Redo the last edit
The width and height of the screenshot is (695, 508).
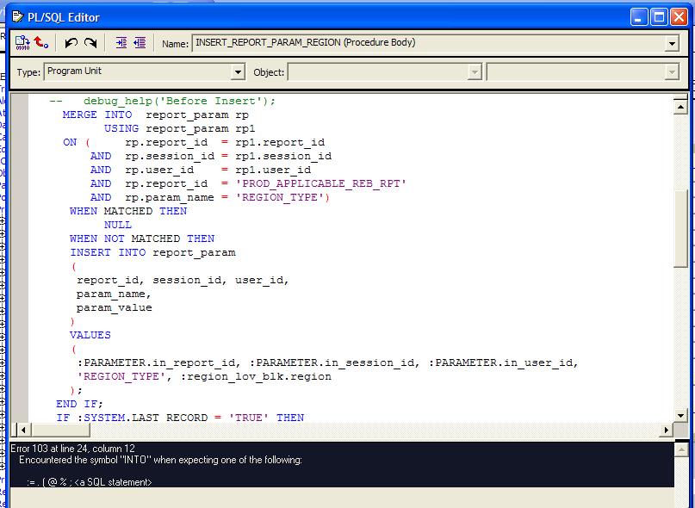(90, 43)
